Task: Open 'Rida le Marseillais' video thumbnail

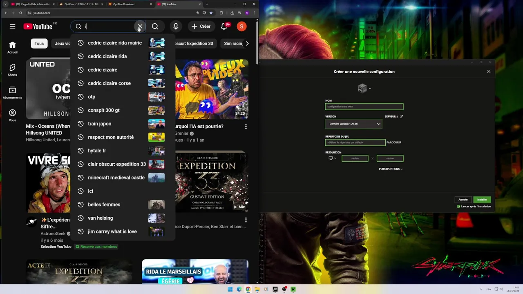Action: point(195,272)
